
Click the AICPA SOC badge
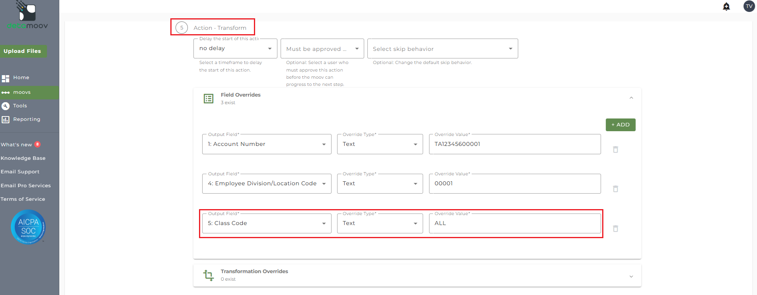coord(28,227)
